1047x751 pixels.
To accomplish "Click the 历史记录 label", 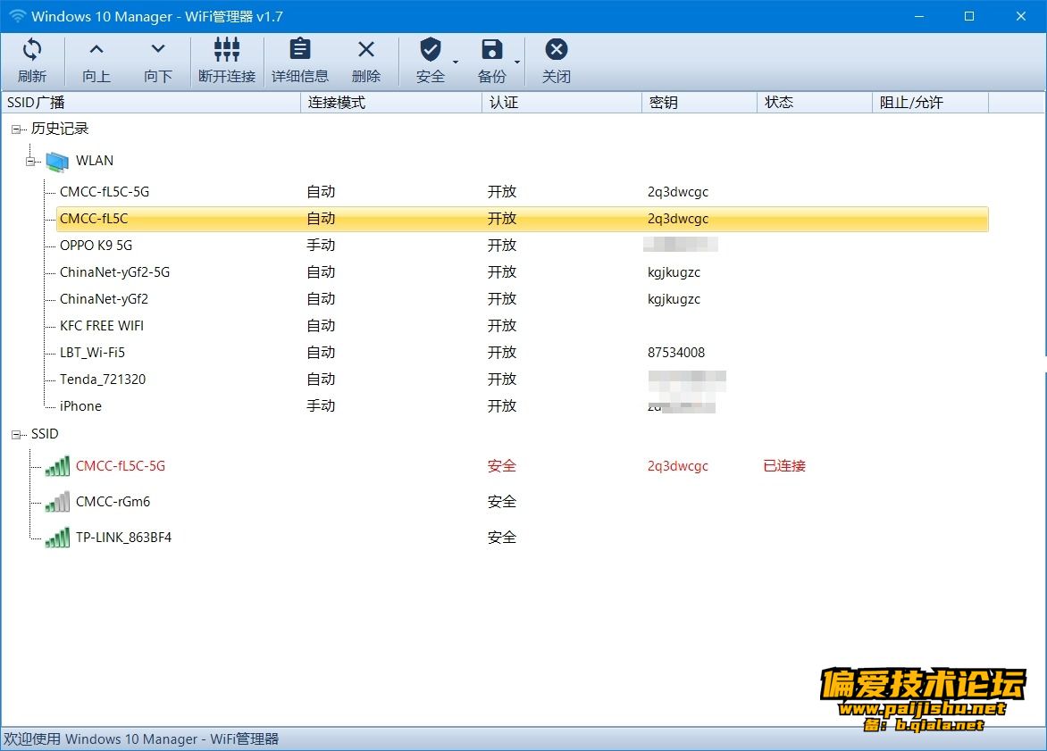I will pos(60,129).
